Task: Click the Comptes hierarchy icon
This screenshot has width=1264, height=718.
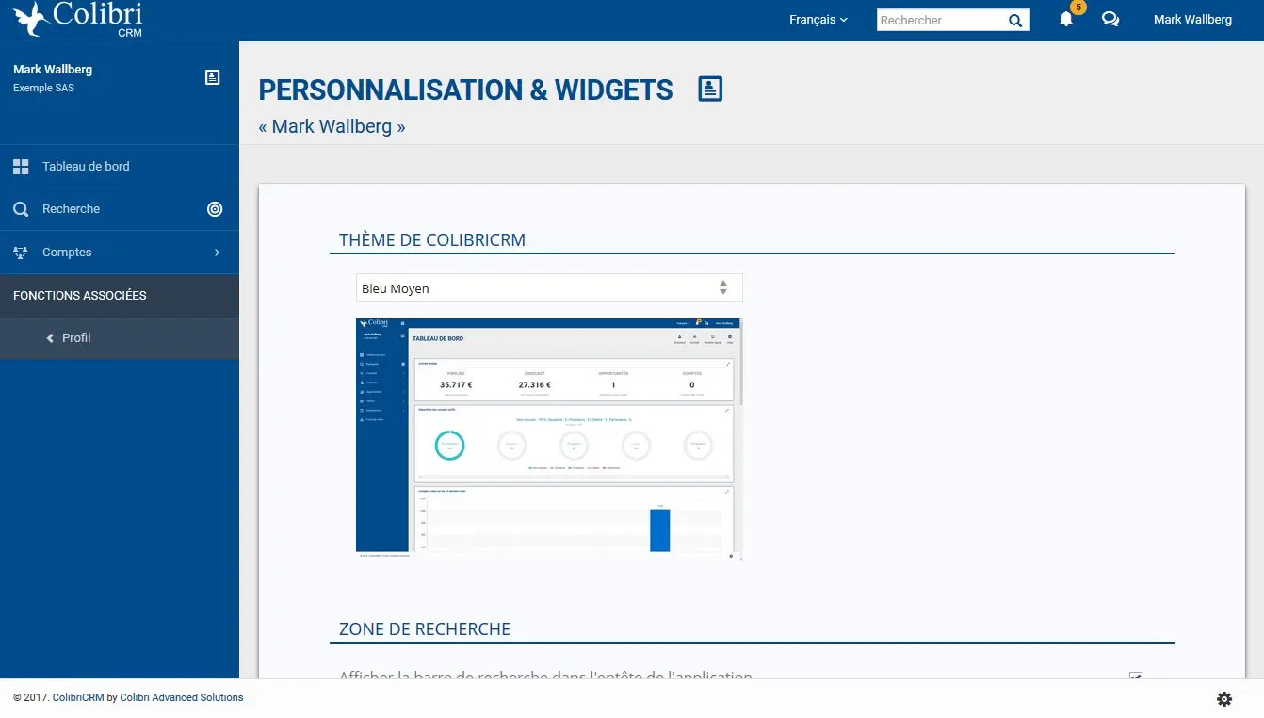Action: (21, 253)
